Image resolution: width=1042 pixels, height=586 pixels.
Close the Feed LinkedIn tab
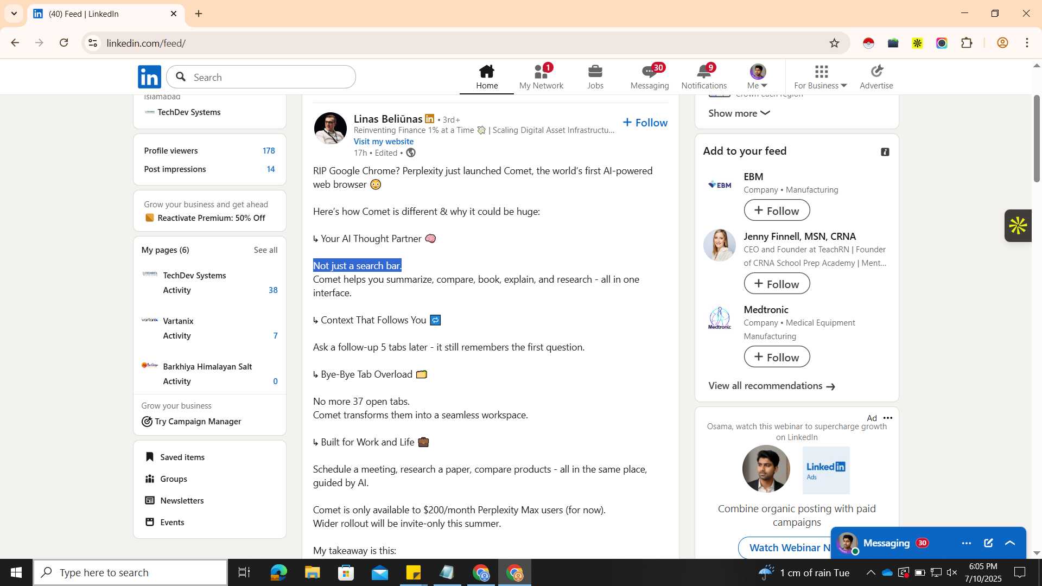click(x=174, y=14)
